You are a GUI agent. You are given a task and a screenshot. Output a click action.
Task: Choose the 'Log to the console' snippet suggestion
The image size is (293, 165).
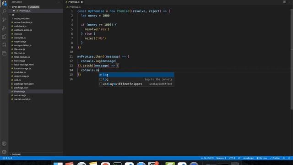[136, 79]
